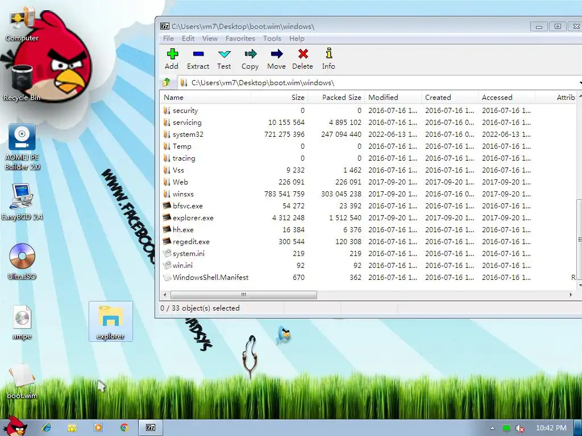Sort by the Accessed column header
The height and width of the screenshot is (436, 582).
(x=506, y=98)
